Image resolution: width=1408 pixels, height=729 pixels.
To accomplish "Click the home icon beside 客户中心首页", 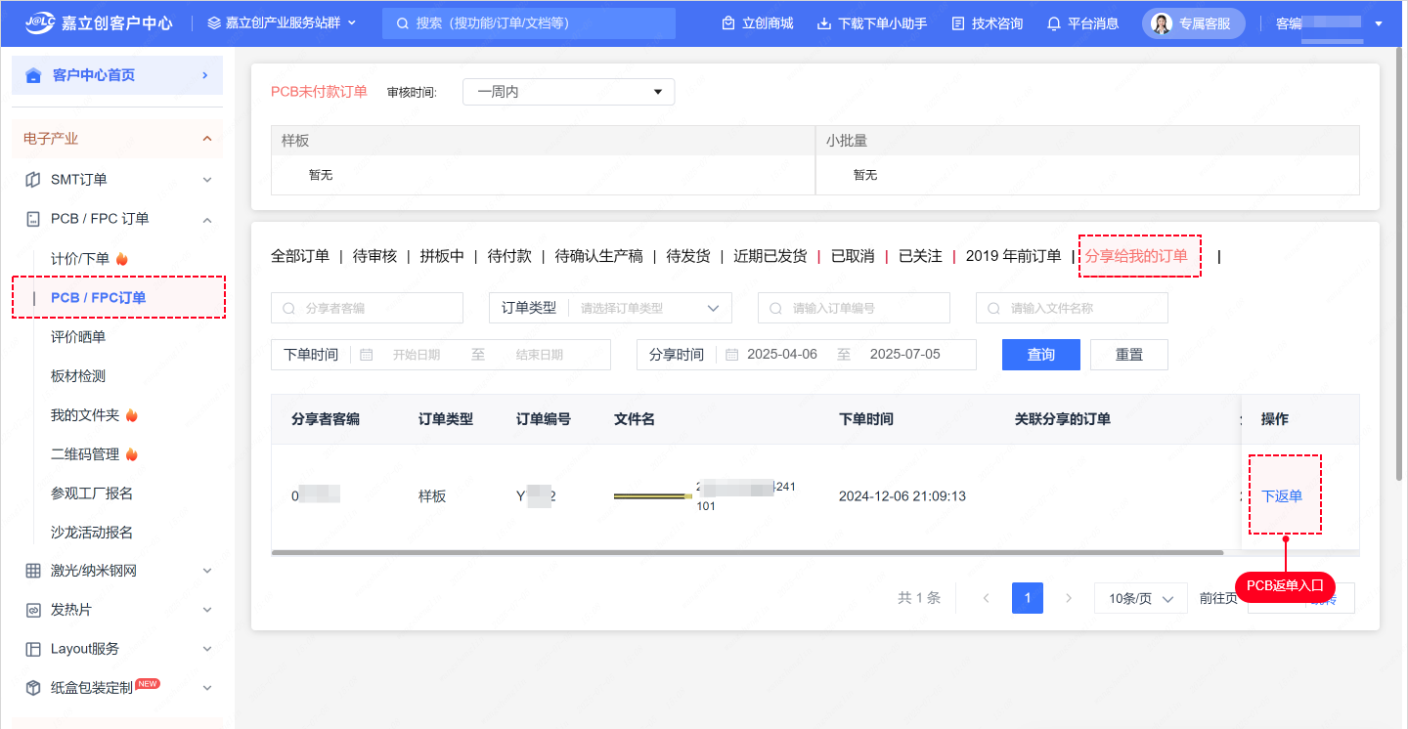I will [x=34, y=75].
